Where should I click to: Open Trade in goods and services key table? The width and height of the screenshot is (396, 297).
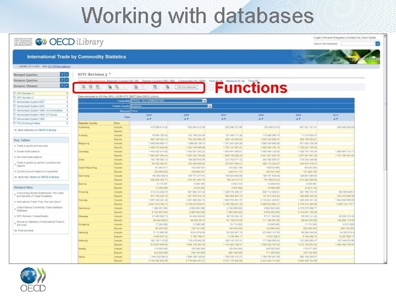tap(32, 146)
